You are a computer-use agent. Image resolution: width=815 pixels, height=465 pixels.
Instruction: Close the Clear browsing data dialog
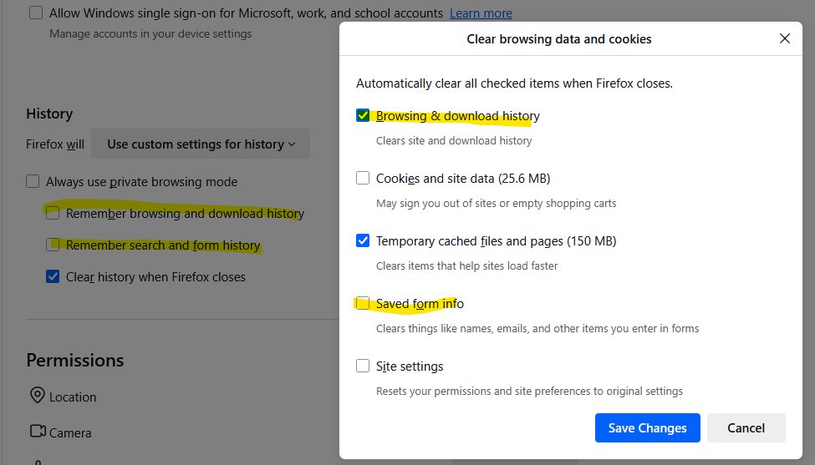(784, 39)
